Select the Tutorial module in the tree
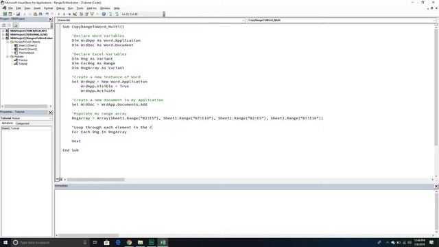This screenshot has height=247, width=439. (x=21, y=64)
